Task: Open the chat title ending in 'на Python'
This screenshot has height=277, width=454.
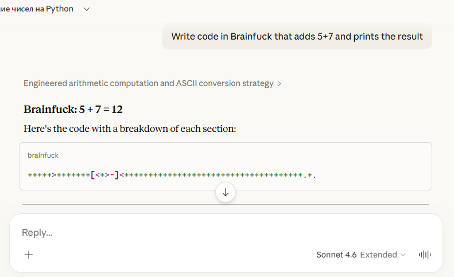Action: click(x=37, y=9)
